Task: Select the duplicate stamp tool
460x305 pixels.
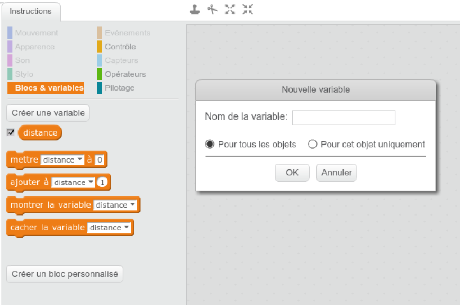Action: tap(194, 10)
